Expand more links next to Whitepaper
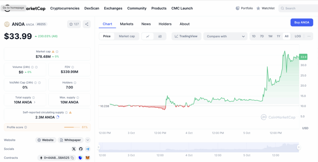This screenshot has width=318, height=162. click(88, 140)
